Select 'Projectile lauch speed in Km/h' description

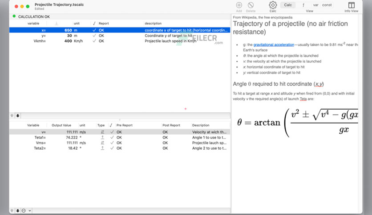[x=170, y=41]
